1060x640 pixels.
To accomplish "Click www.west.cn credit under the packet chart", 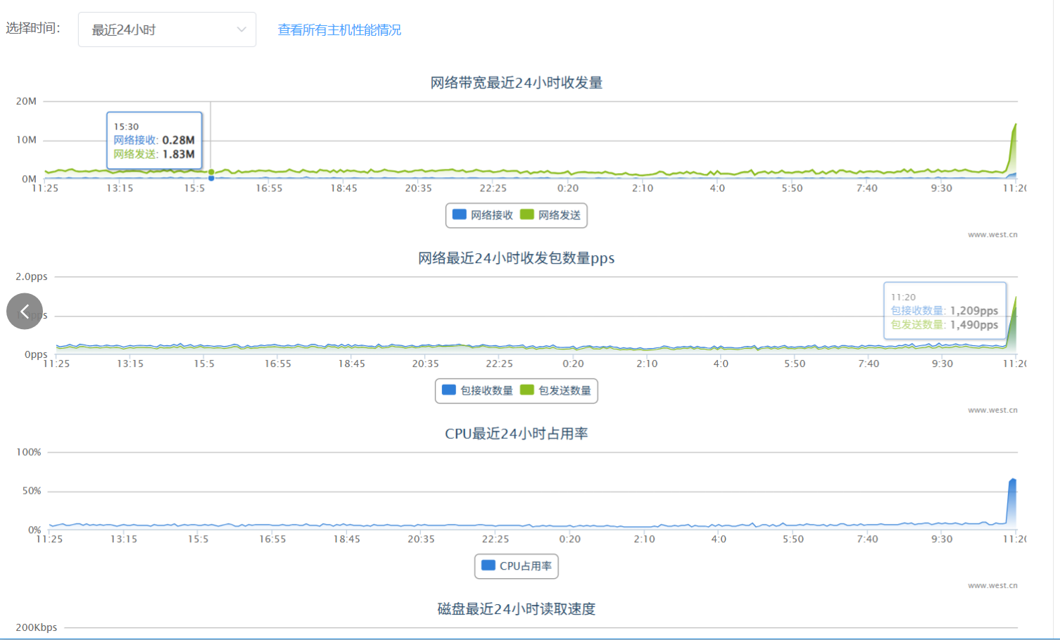I will click(992, 410).
